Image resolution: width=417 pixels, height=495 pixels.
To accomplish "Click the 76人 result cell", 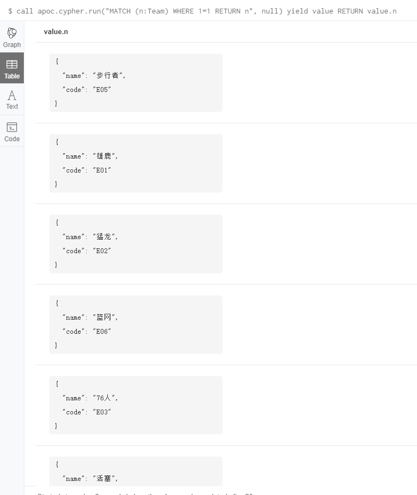I will pyautogui.click(x=135, y=405).
